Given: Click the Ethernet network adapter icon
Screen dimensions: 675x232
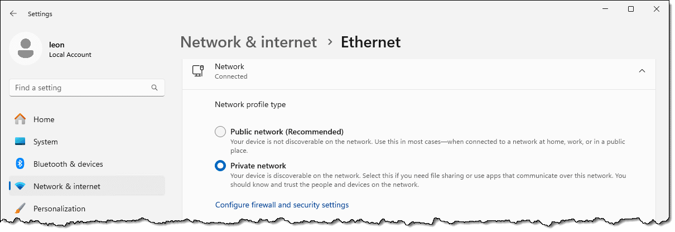Looking at the screenshot, I should [x=197, y=71].
